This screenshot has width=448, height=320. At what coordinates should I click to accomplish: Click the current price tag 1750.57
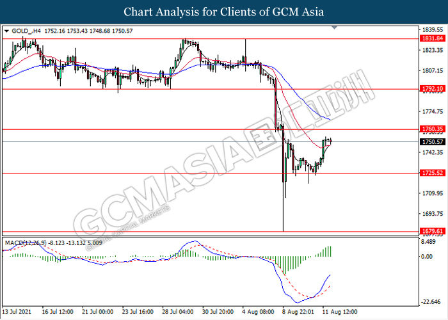(433, 141)
